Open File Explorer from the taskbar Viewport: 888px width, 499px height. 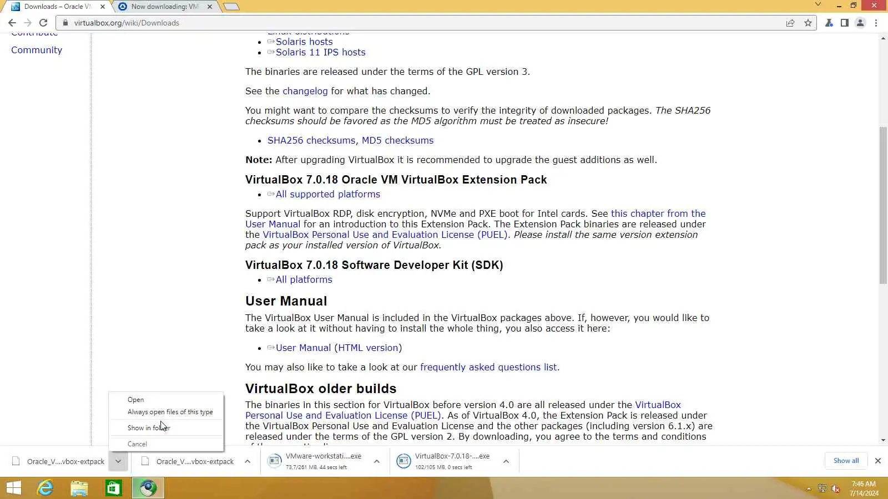pyautogui.click(x=79, y=488)
